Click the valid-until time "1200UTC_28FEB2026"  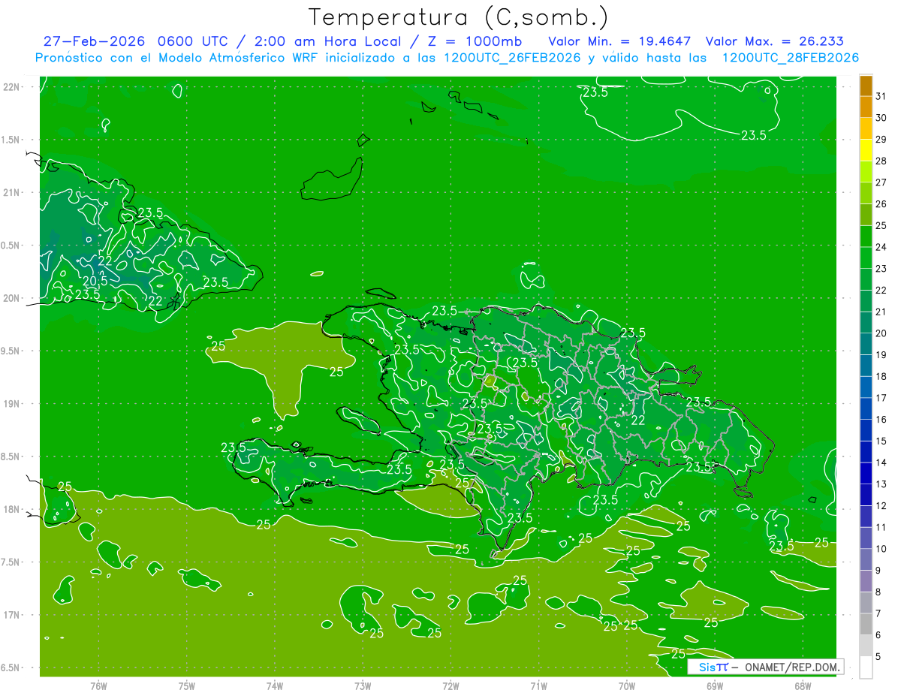[789, 58]
